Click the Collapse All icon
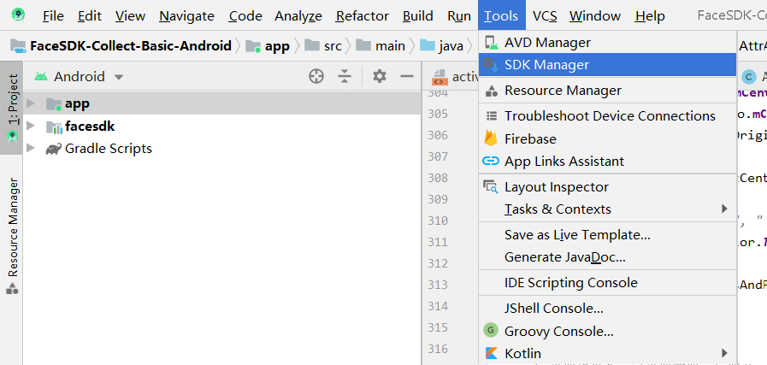This screenshot has height=365, width=767. (345, 76)
